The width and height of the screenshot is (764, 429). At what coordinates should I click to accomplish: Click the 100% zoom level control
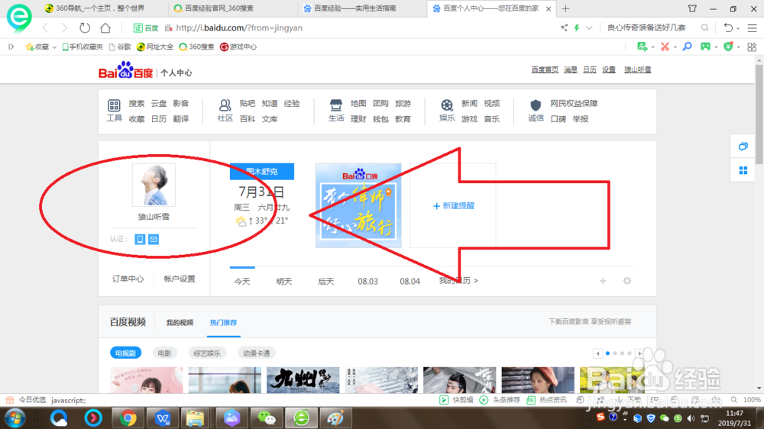(752, 400)
